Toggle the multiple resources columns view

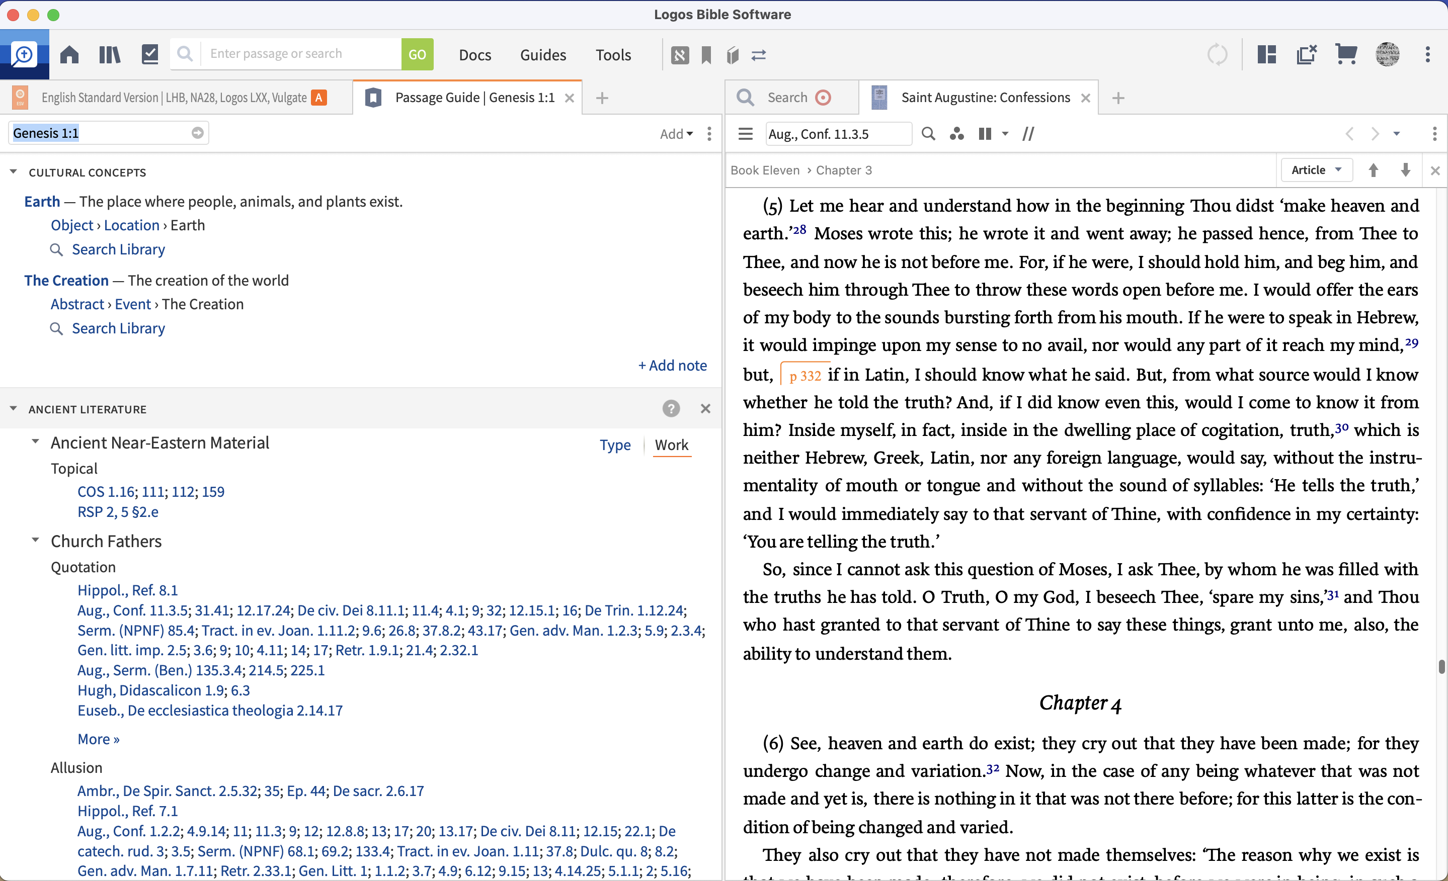pos(986,134)
